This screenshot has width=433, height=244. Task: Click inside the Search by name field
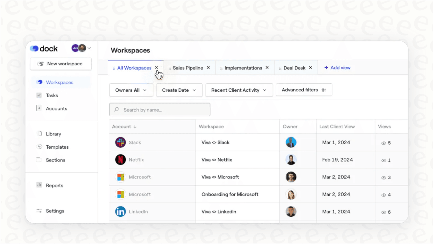(x=160, y=109)
